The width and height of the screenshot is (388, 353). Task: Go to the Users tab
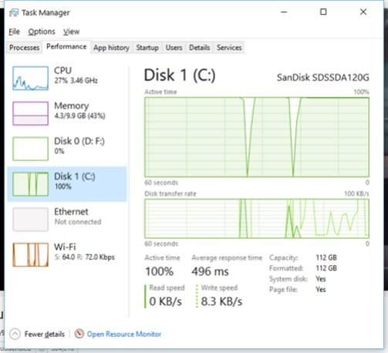pyautogui.click(x=174, y=48)
